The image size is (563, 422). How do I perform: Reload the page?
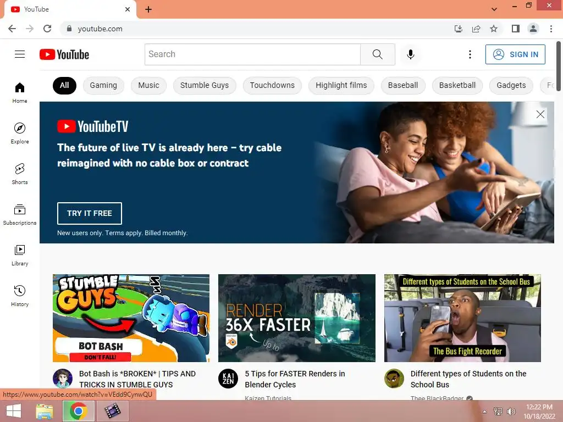47,29
